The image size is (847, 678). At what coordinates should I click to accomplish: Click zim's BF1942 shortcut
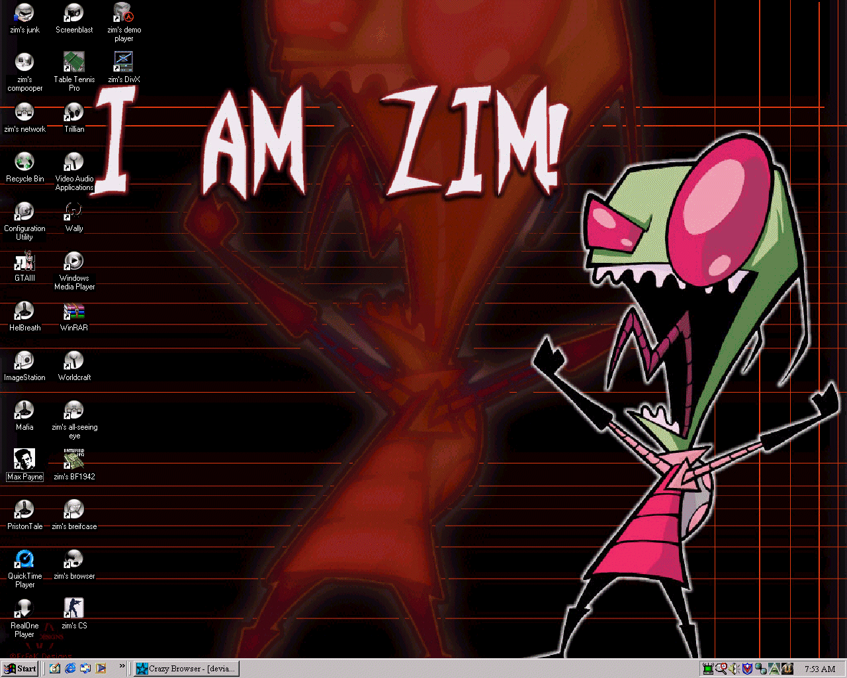[74, 465]
